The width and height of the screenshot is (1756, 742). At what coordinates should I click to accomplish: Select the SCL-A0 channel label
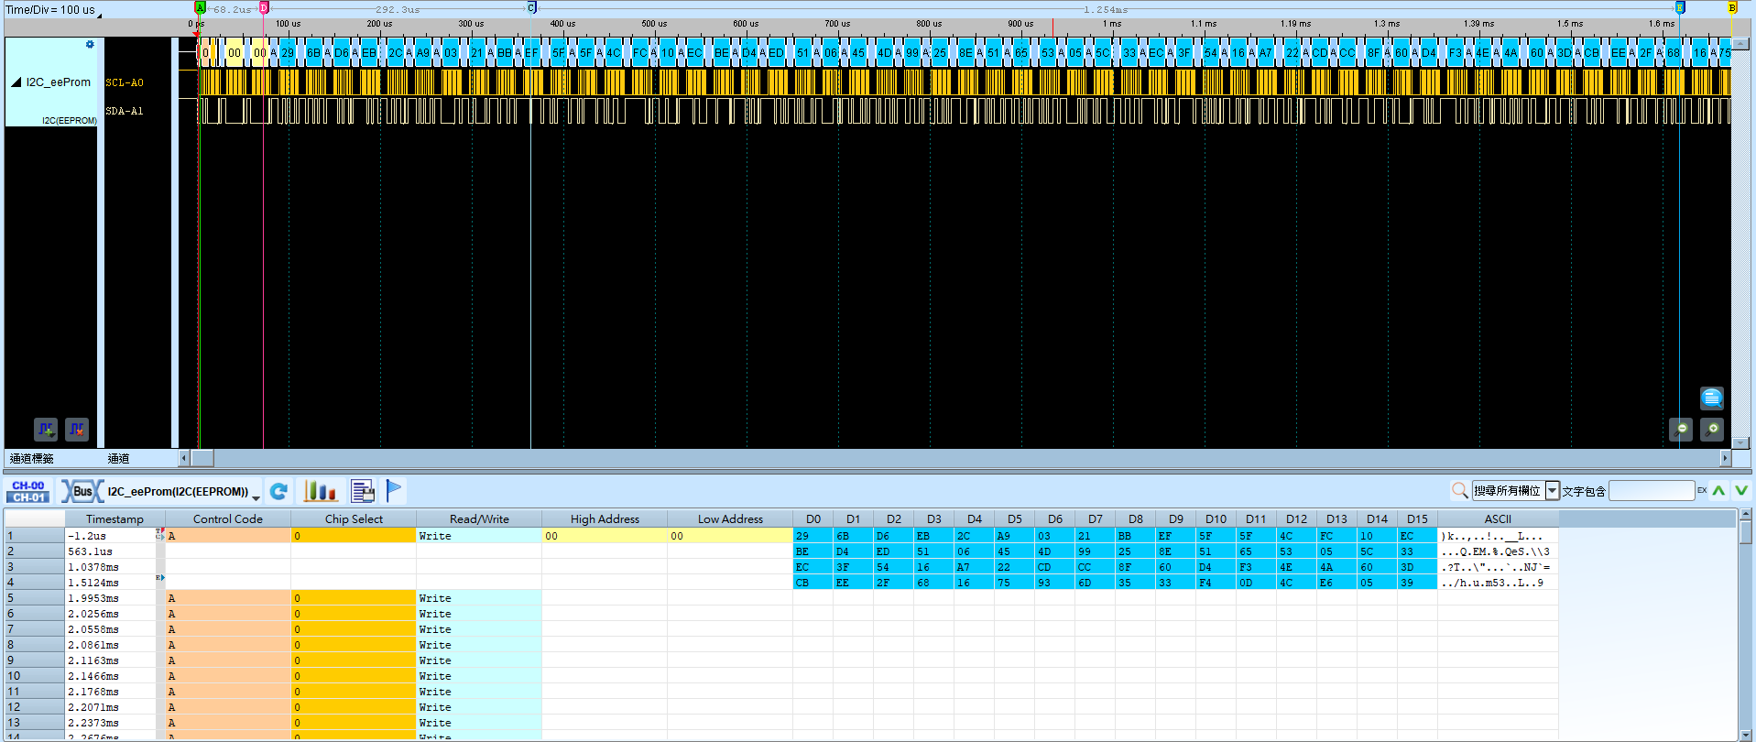click(125, 82)
